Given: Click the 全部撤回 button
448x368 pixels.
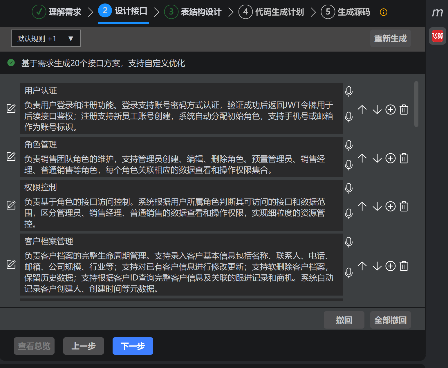Looking at the screenshot, I should coord(391,320).
